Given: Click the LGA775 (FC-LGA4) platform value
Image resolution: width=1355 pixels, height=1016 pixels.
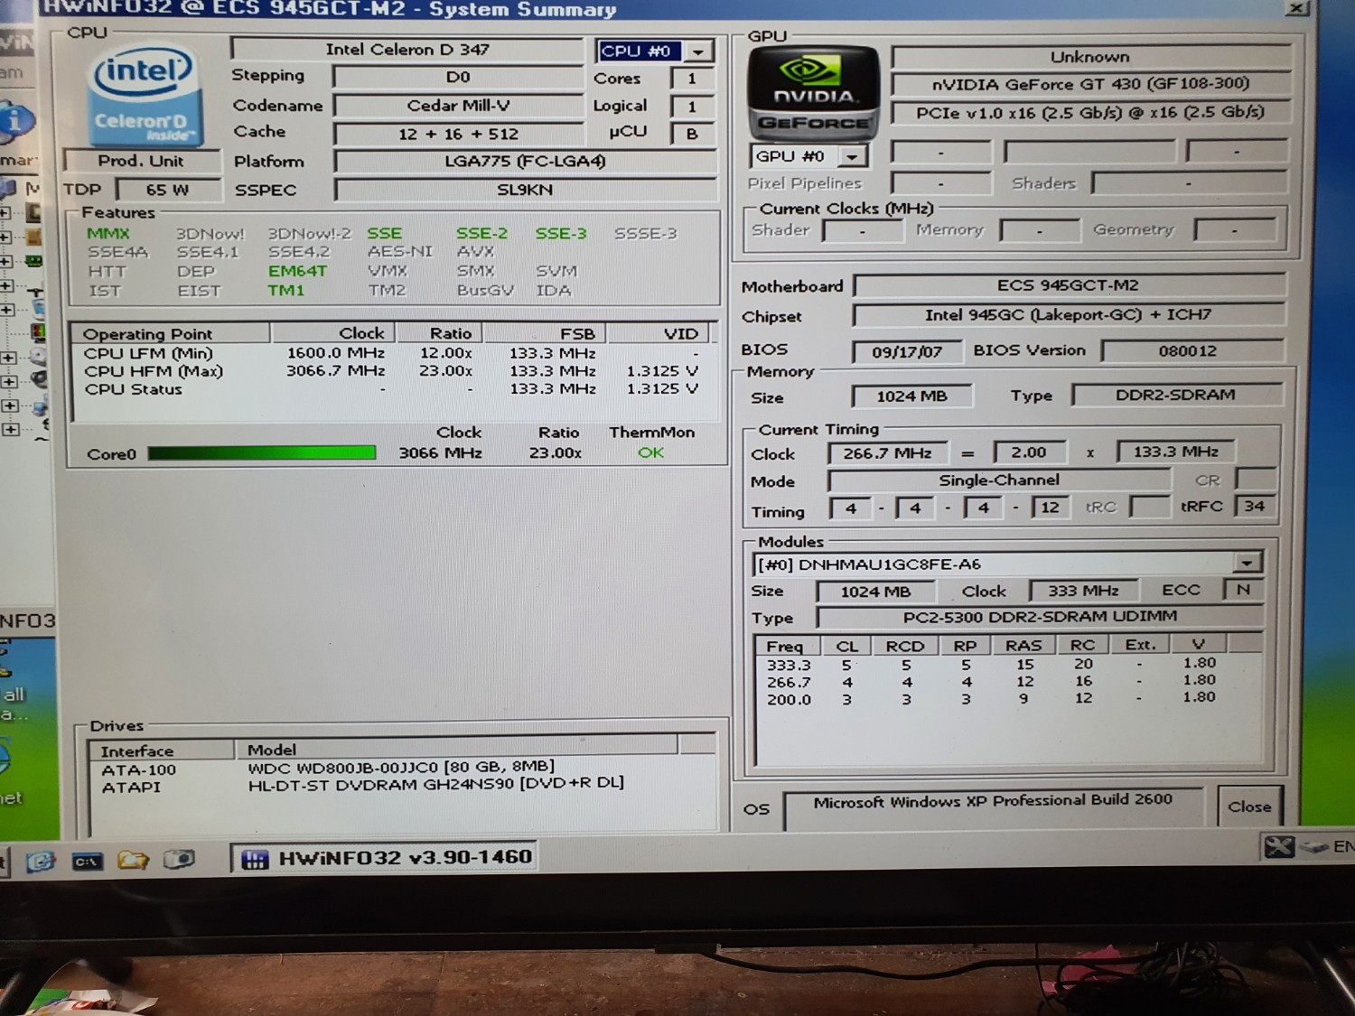Looking at the screenshot, I should coord(525,162).
